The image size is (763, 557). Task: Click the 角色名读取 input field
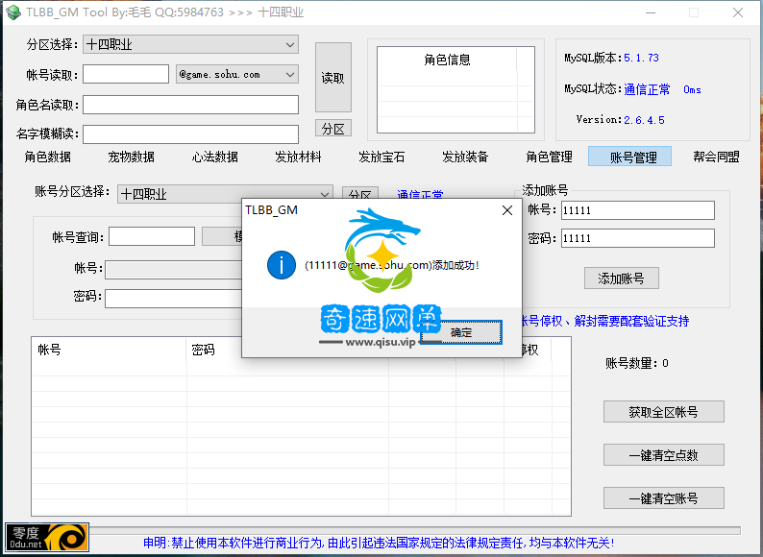(190, 105)
